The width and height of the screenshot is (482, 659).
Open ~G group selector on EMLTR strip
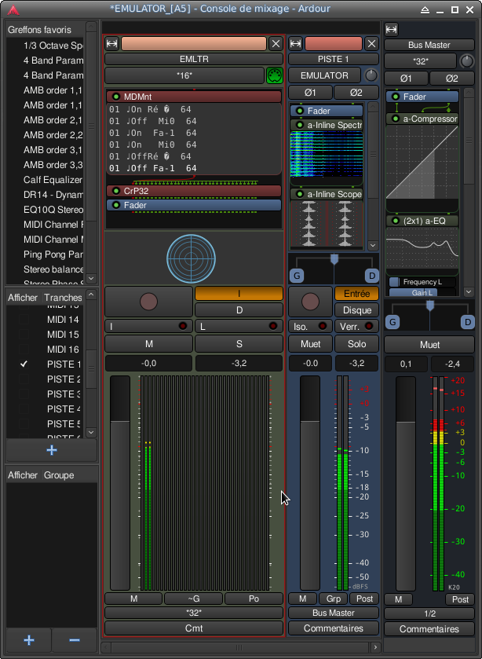tap(194, 599)
